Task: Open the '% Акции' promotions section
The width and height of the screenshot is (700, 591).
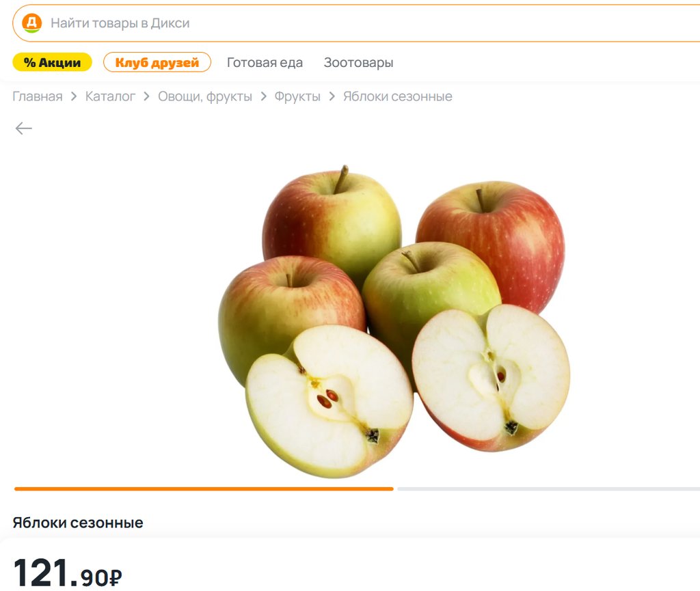Action: (x=52, y=62)
